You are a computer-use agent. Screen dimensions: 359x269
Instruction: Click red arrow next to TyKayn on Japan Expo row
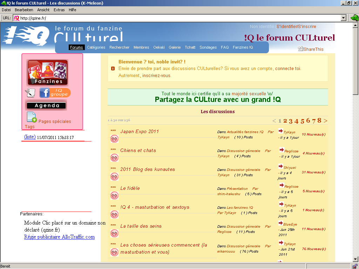(280, 131)
